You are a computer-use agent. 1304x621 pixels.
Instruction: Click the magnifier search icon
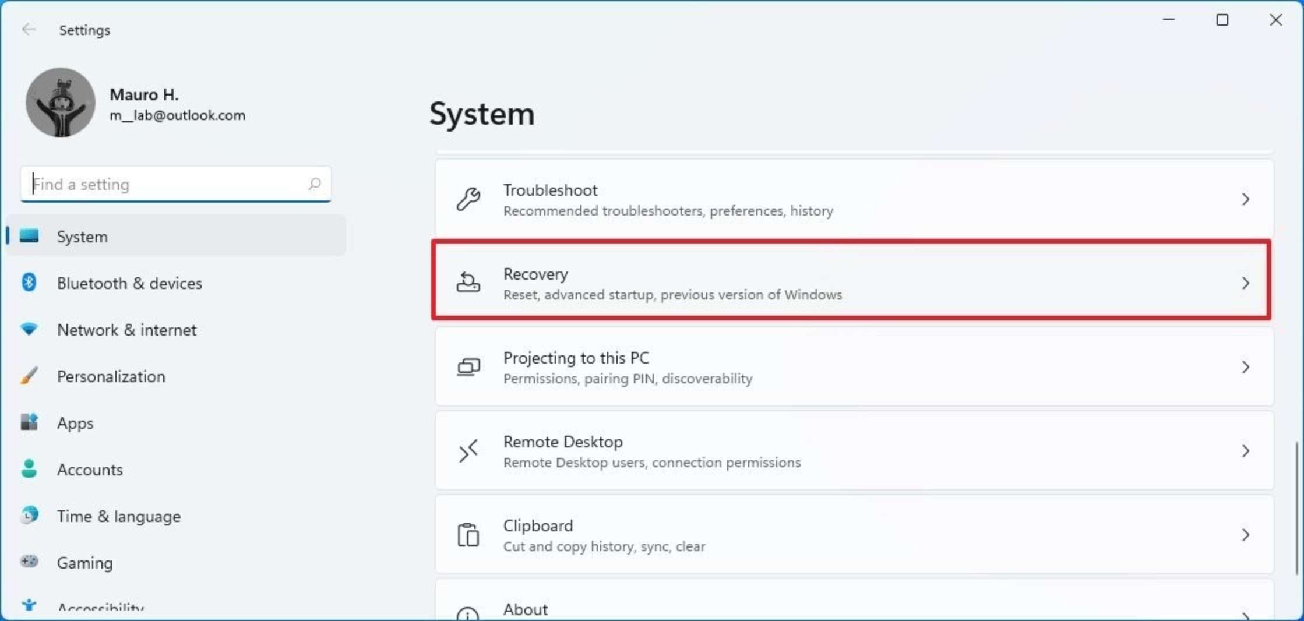pos(315,184)
